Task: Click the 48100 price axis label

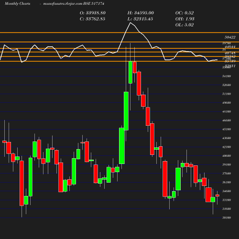Action: click(227, 112)
